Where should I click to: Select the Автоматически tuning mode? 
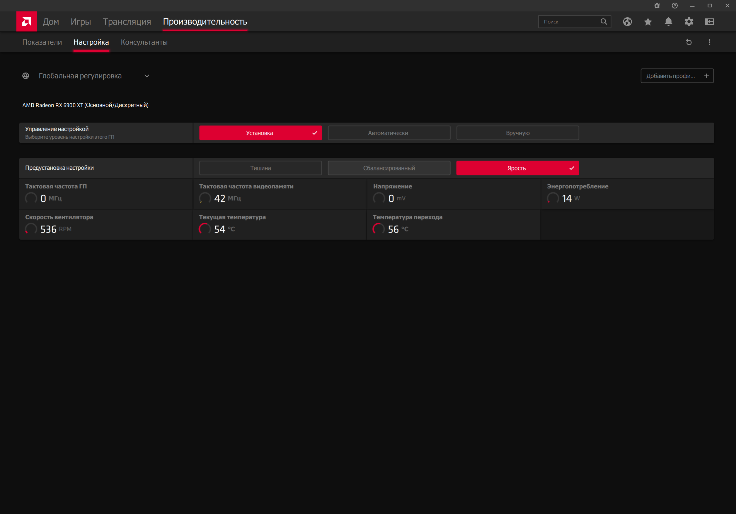tap(389, 133)
